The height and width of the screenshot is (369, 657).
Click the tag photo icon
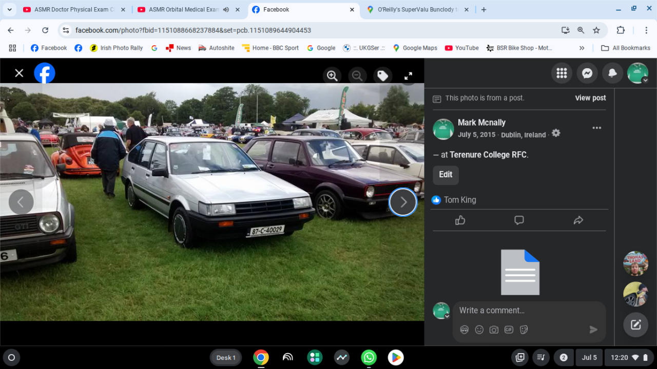tap(382, 76)
